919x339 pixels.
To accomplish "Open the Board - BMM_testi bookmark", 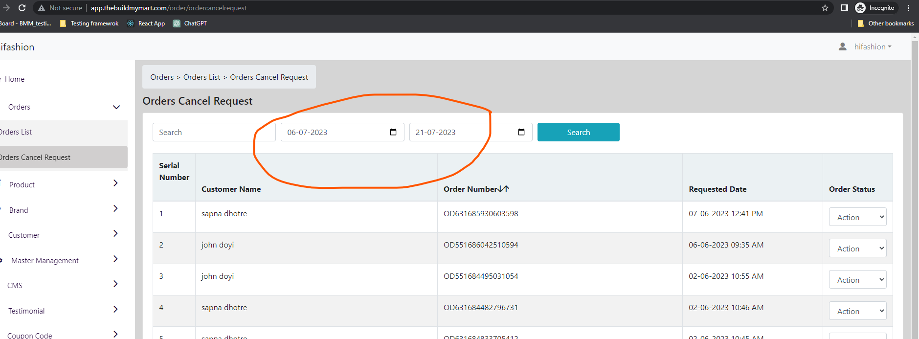I will (x=25, y=23).
